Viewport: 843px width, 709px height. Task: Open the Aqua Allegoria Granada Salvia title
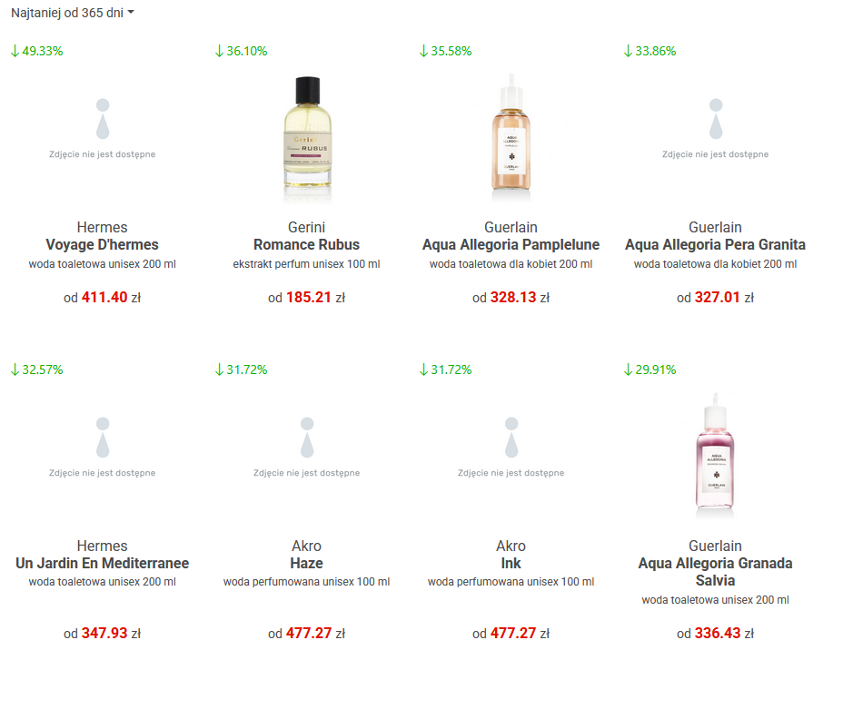(715, 572)
